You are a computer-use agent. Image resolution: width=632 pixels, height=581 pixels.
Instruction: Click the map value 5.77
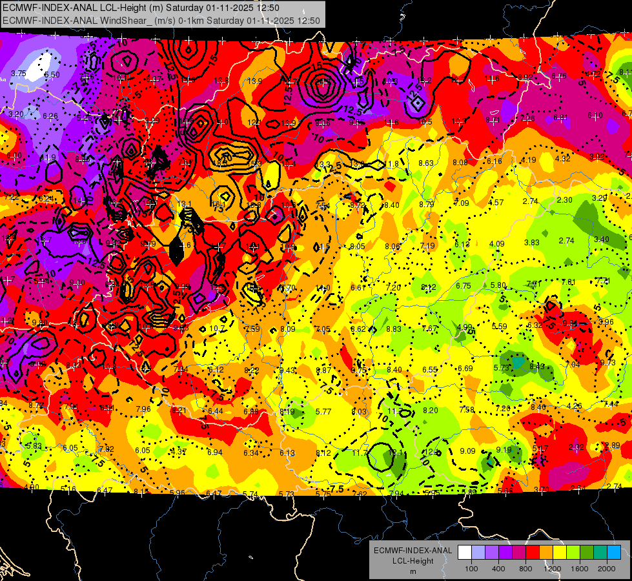pos(323,412)
